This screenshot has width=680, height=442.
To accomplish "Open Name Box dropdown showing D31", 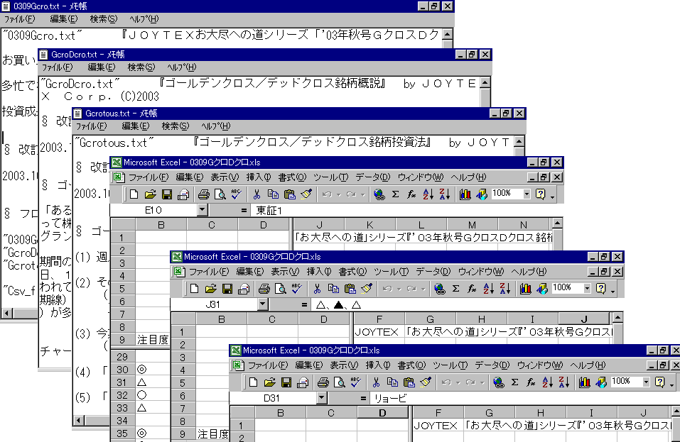I will coord(321,398).
